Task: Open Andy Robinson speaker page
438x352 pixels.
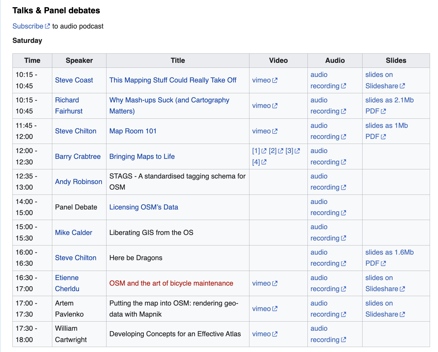Action: (x=79, y=182)
